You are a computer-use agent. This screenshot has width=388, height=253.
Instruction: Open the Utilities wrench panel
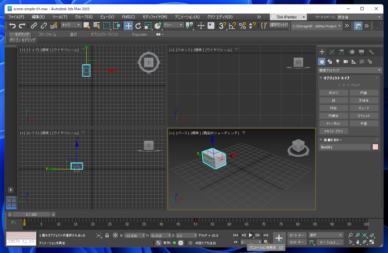(x=371, y=52)
